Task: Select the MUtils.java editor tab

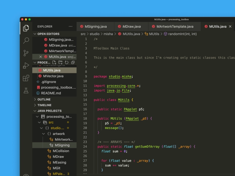Action: coord(218,26)
